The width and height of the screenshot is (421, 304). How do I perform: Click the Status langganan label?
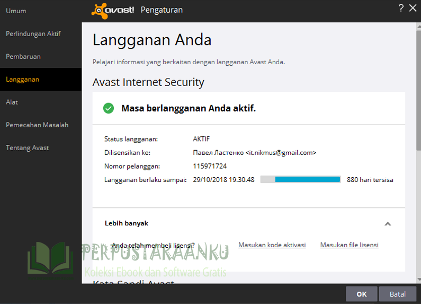(x=131, y=140)
